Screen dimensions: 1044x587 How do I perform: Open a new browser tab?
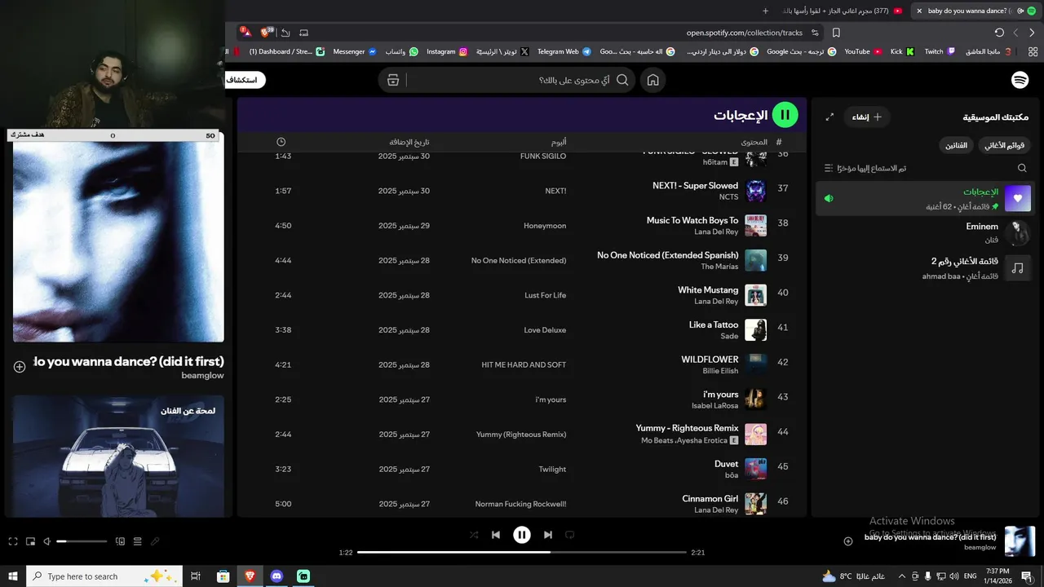(765, 11)
